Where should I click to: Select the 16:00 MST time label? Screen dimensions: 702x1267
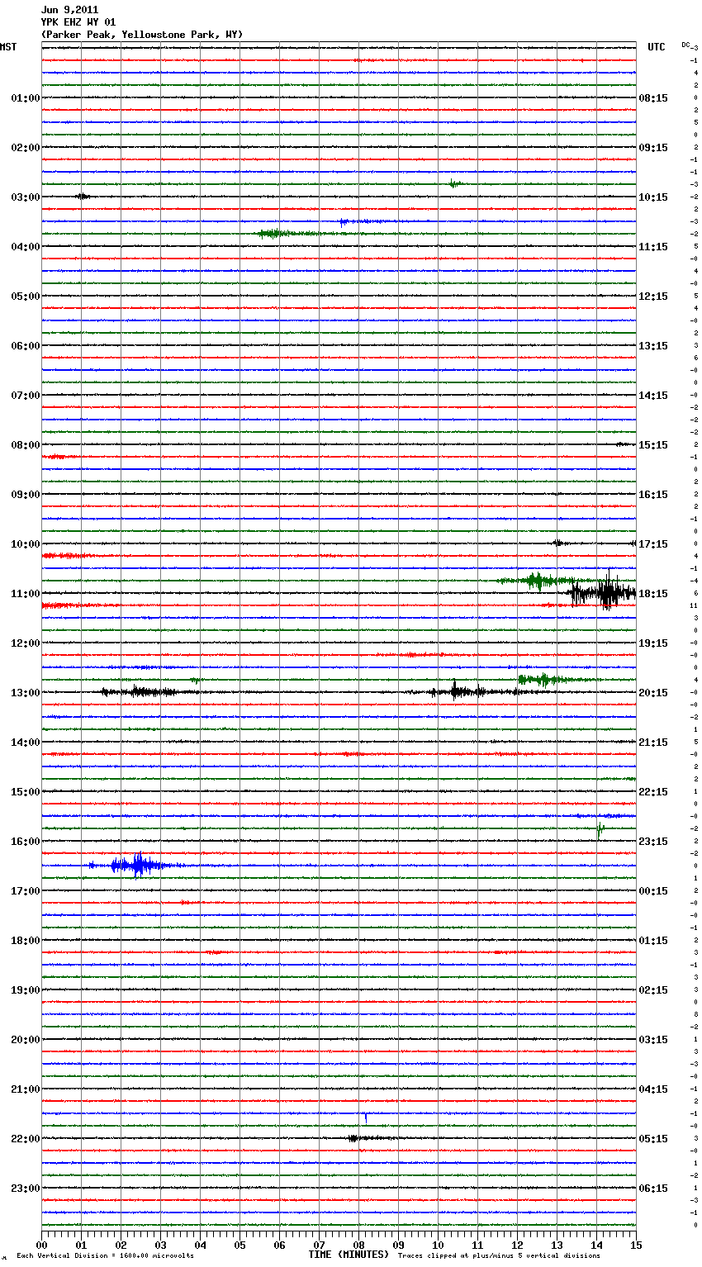point(26,842)
